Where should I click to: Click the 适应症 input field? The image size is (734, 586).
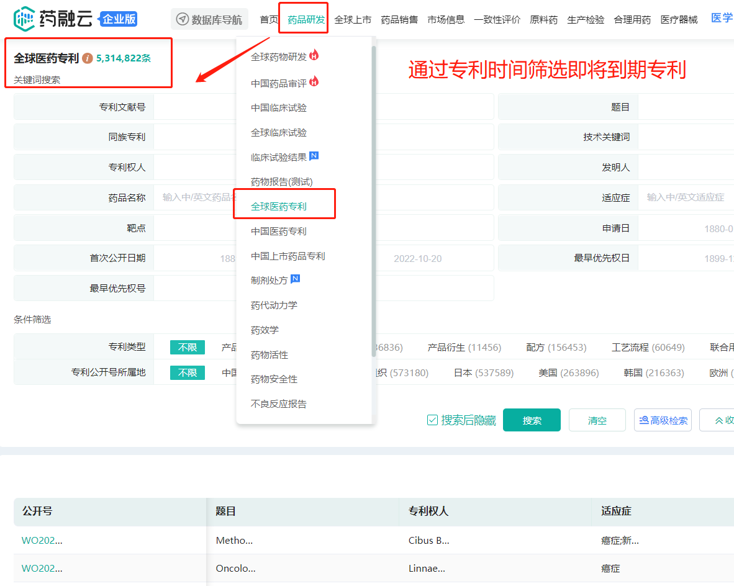point(686,197)
